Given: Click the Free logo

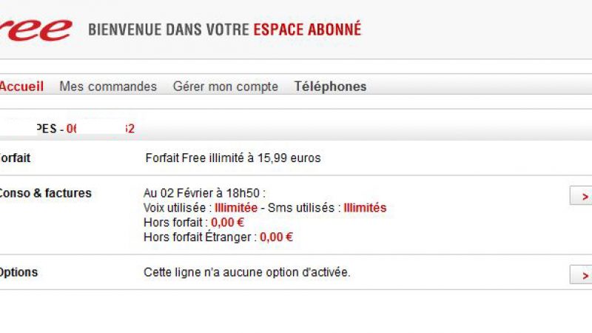Looking at the screenshot, I should [x=37, y=30].
